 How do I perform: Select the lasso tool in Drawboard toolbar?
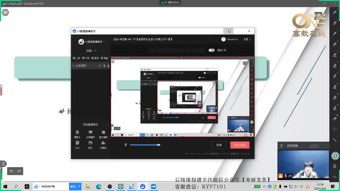[x=335, y=129]
